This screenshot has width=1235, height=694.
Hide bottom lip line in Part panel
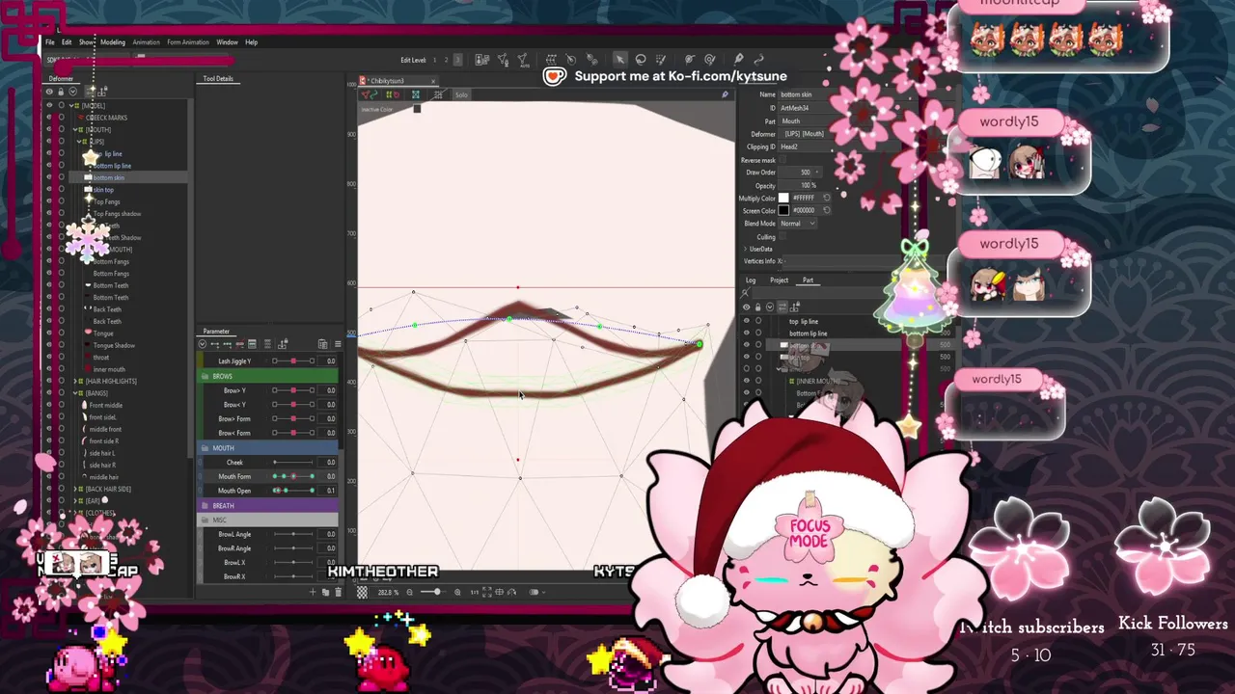746,334
